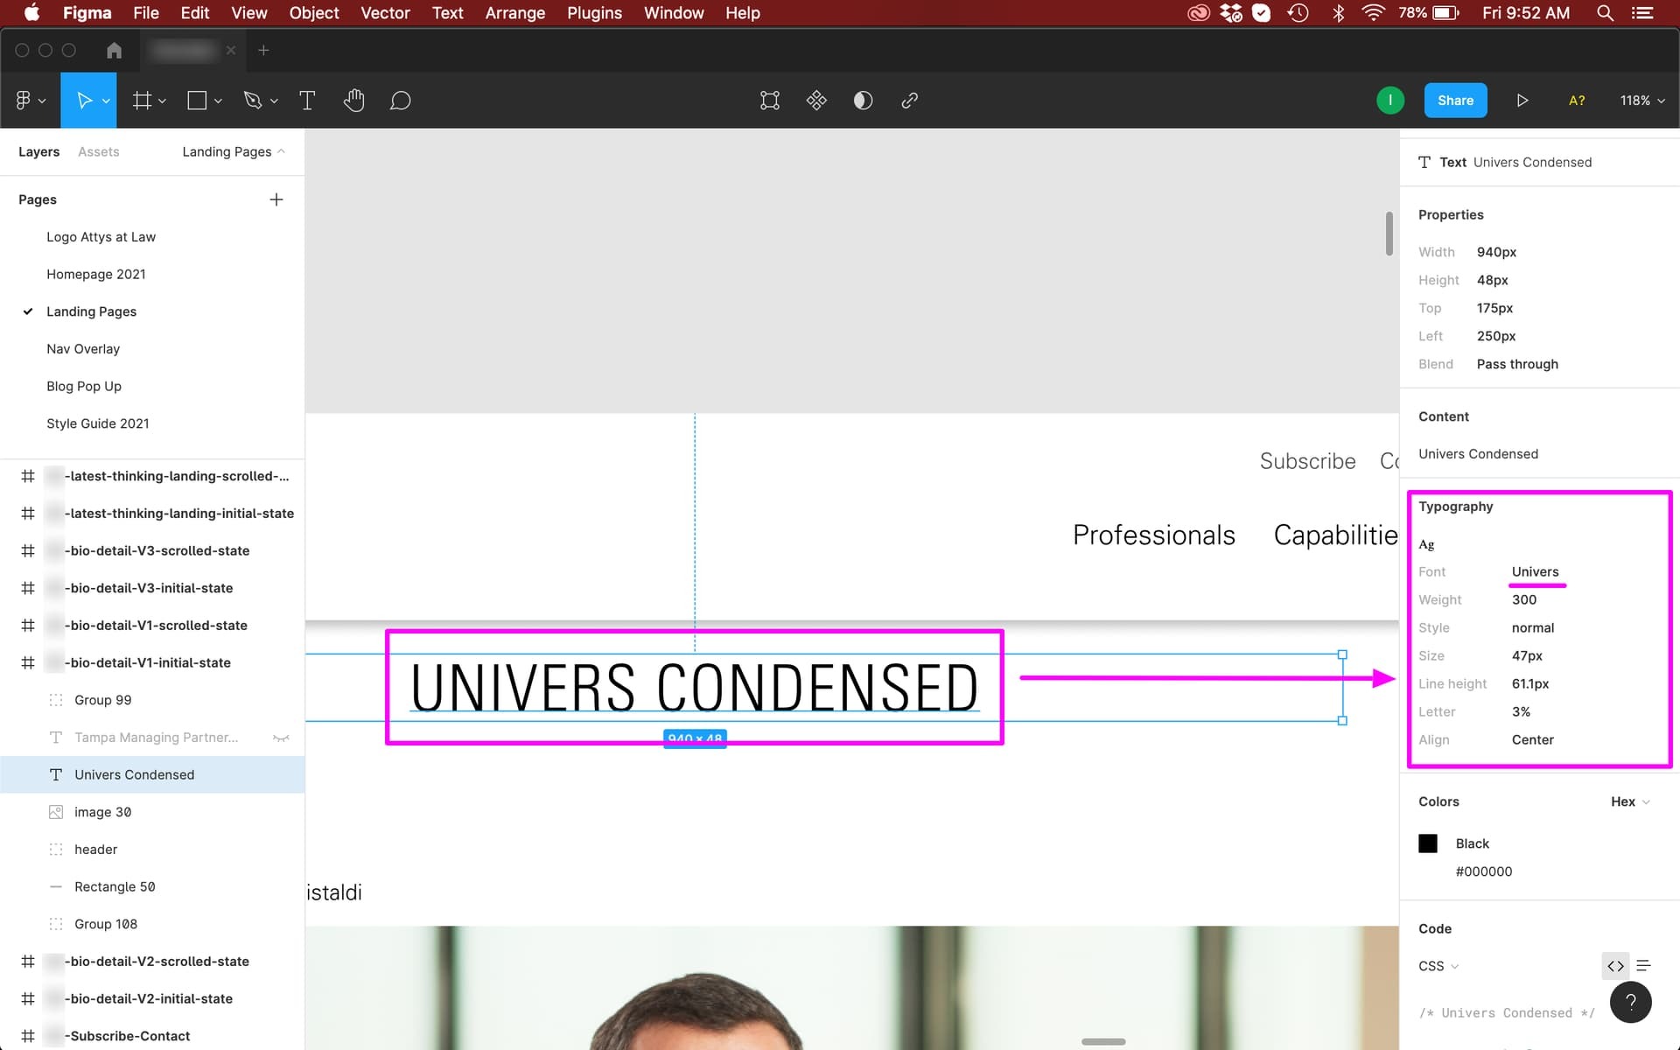Image resolution: width=1680 pixels, height=1050 pixels.
Task: Click the Component inspector icon
Action: [816, 101]
